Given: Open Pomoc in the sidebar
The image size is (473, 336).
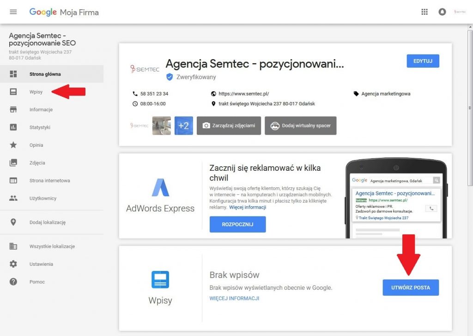Looking at the screenshot, I should point(52,282).
